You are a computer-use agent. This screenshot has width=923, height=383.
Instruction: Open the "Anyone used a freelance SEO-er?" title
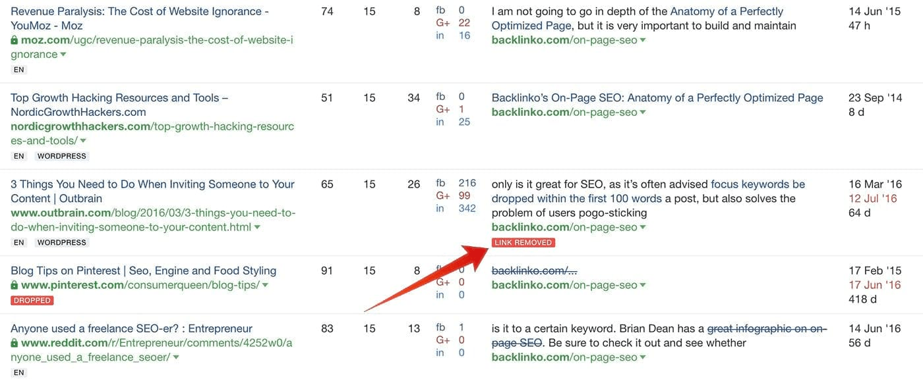pos(131,328)
